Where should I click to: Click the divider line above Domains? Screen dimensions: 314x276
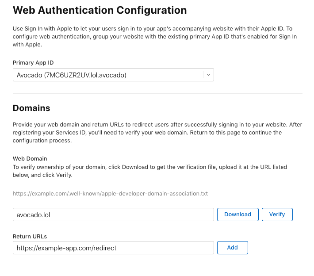click(x=157, y=93)
